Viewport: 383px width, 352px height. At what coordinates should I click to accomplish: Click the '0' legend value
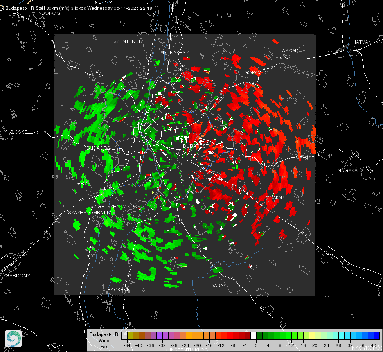[256, 345]
